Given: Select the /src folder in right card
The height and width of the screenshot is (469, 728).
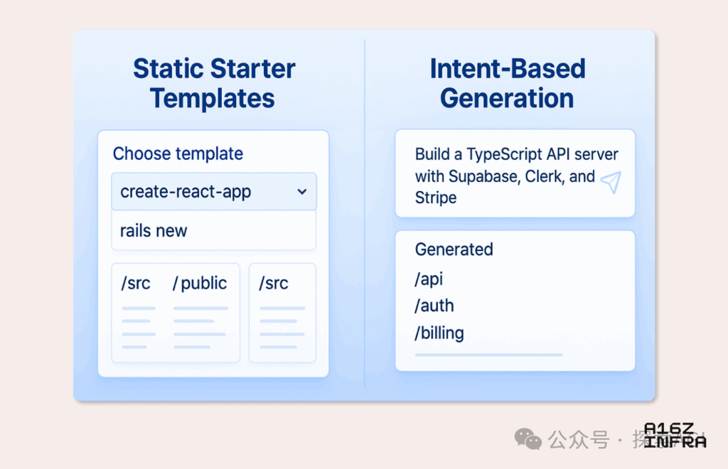Looking at the screenshot, I should coord(274,283).
